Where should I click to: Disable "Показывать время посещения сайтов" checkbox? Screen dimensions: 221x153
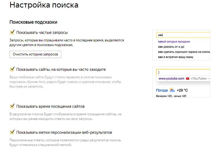tap(12, 106)
